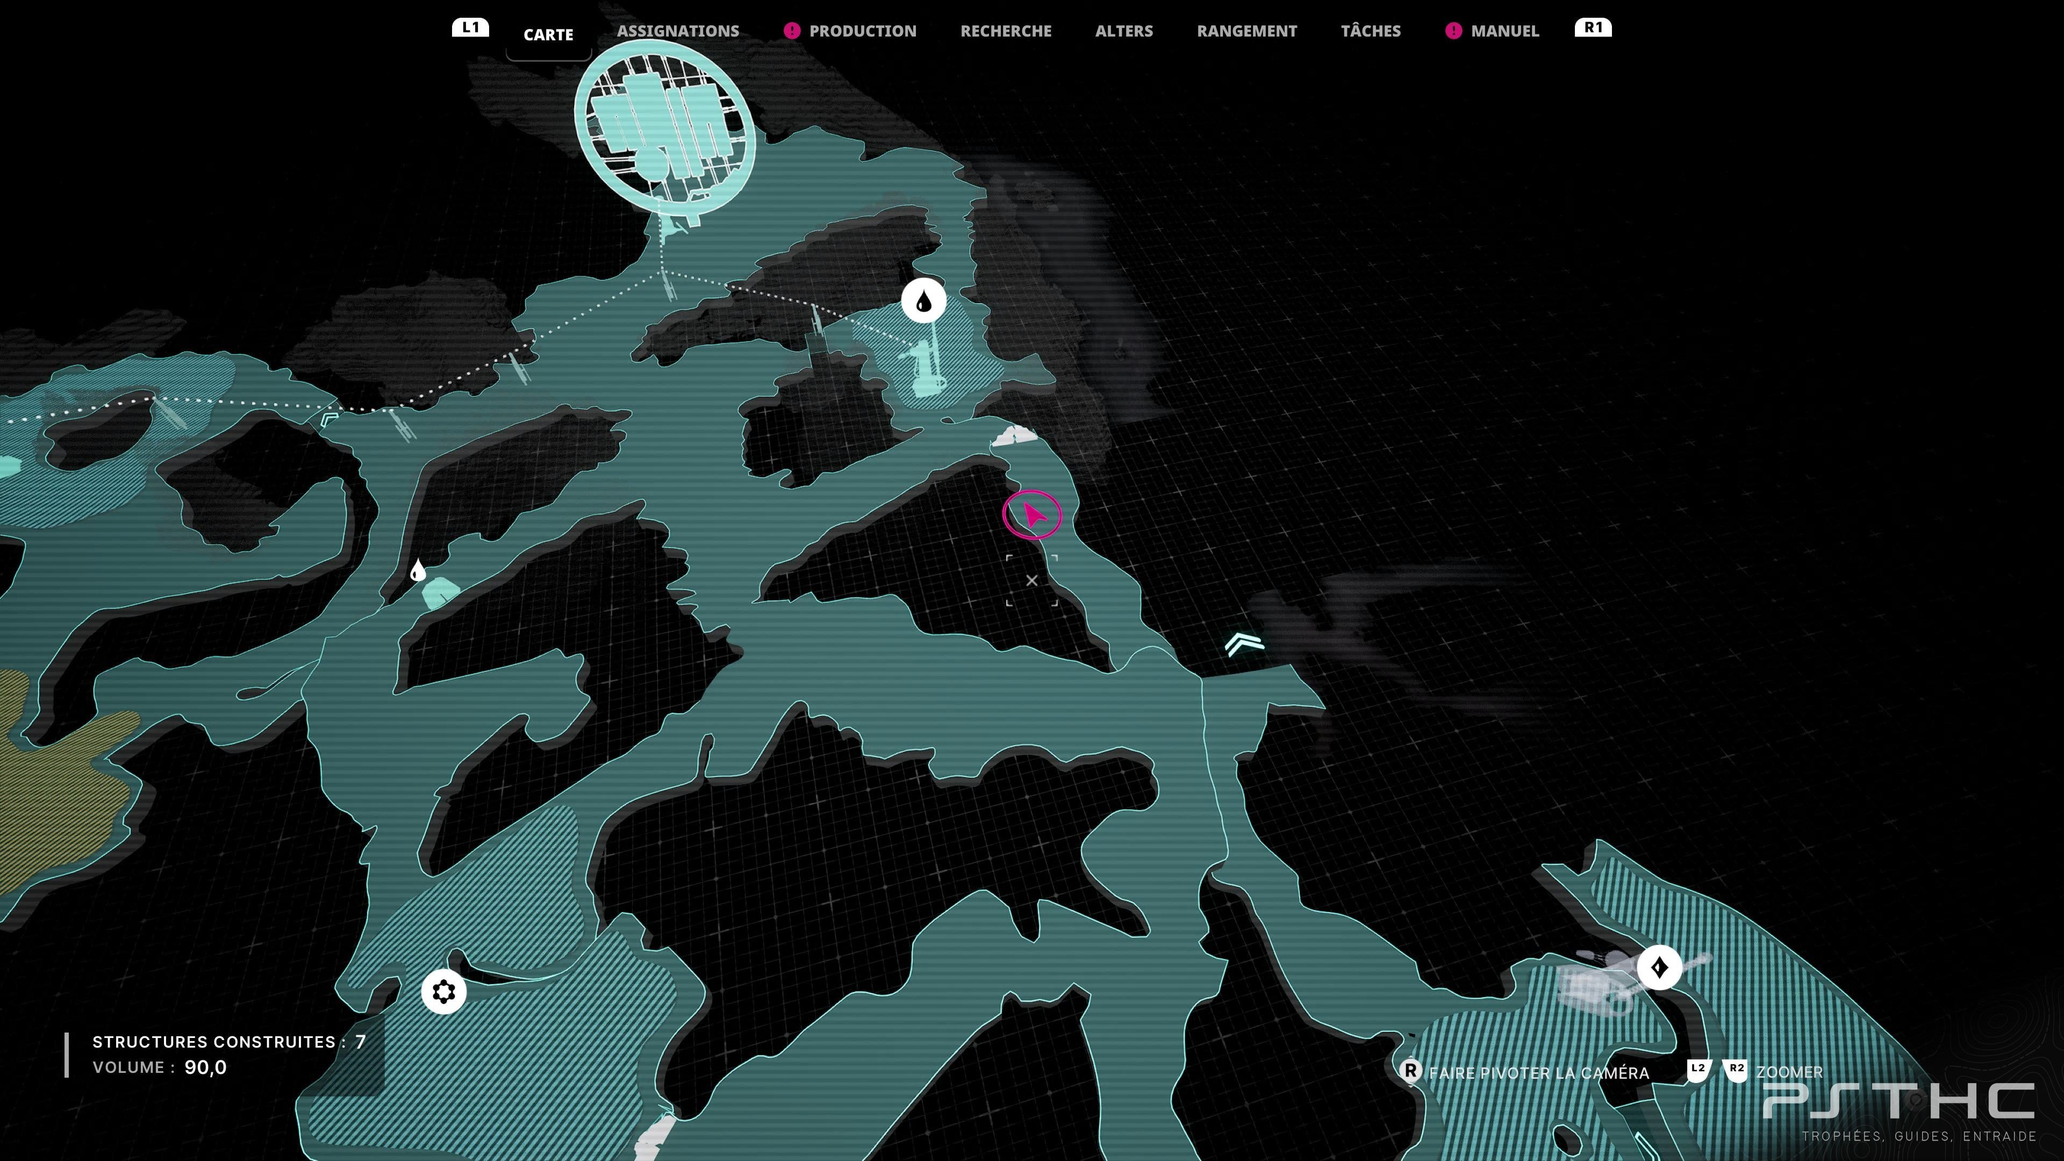The image size is (2064, 1161).
Task: Switch to the TÂCHES tab
Action: coord(1371,31)
